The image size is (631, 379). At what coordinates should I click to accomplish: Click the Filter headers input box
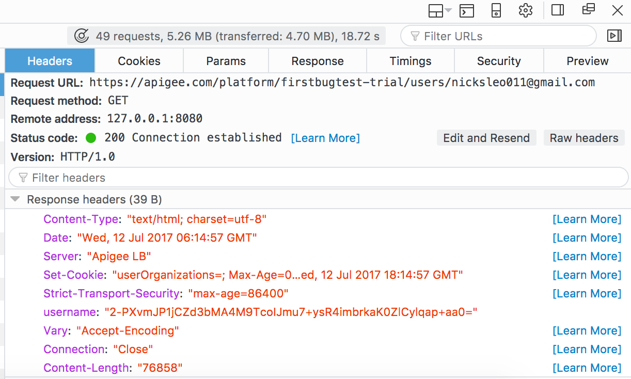pos(318,178)
